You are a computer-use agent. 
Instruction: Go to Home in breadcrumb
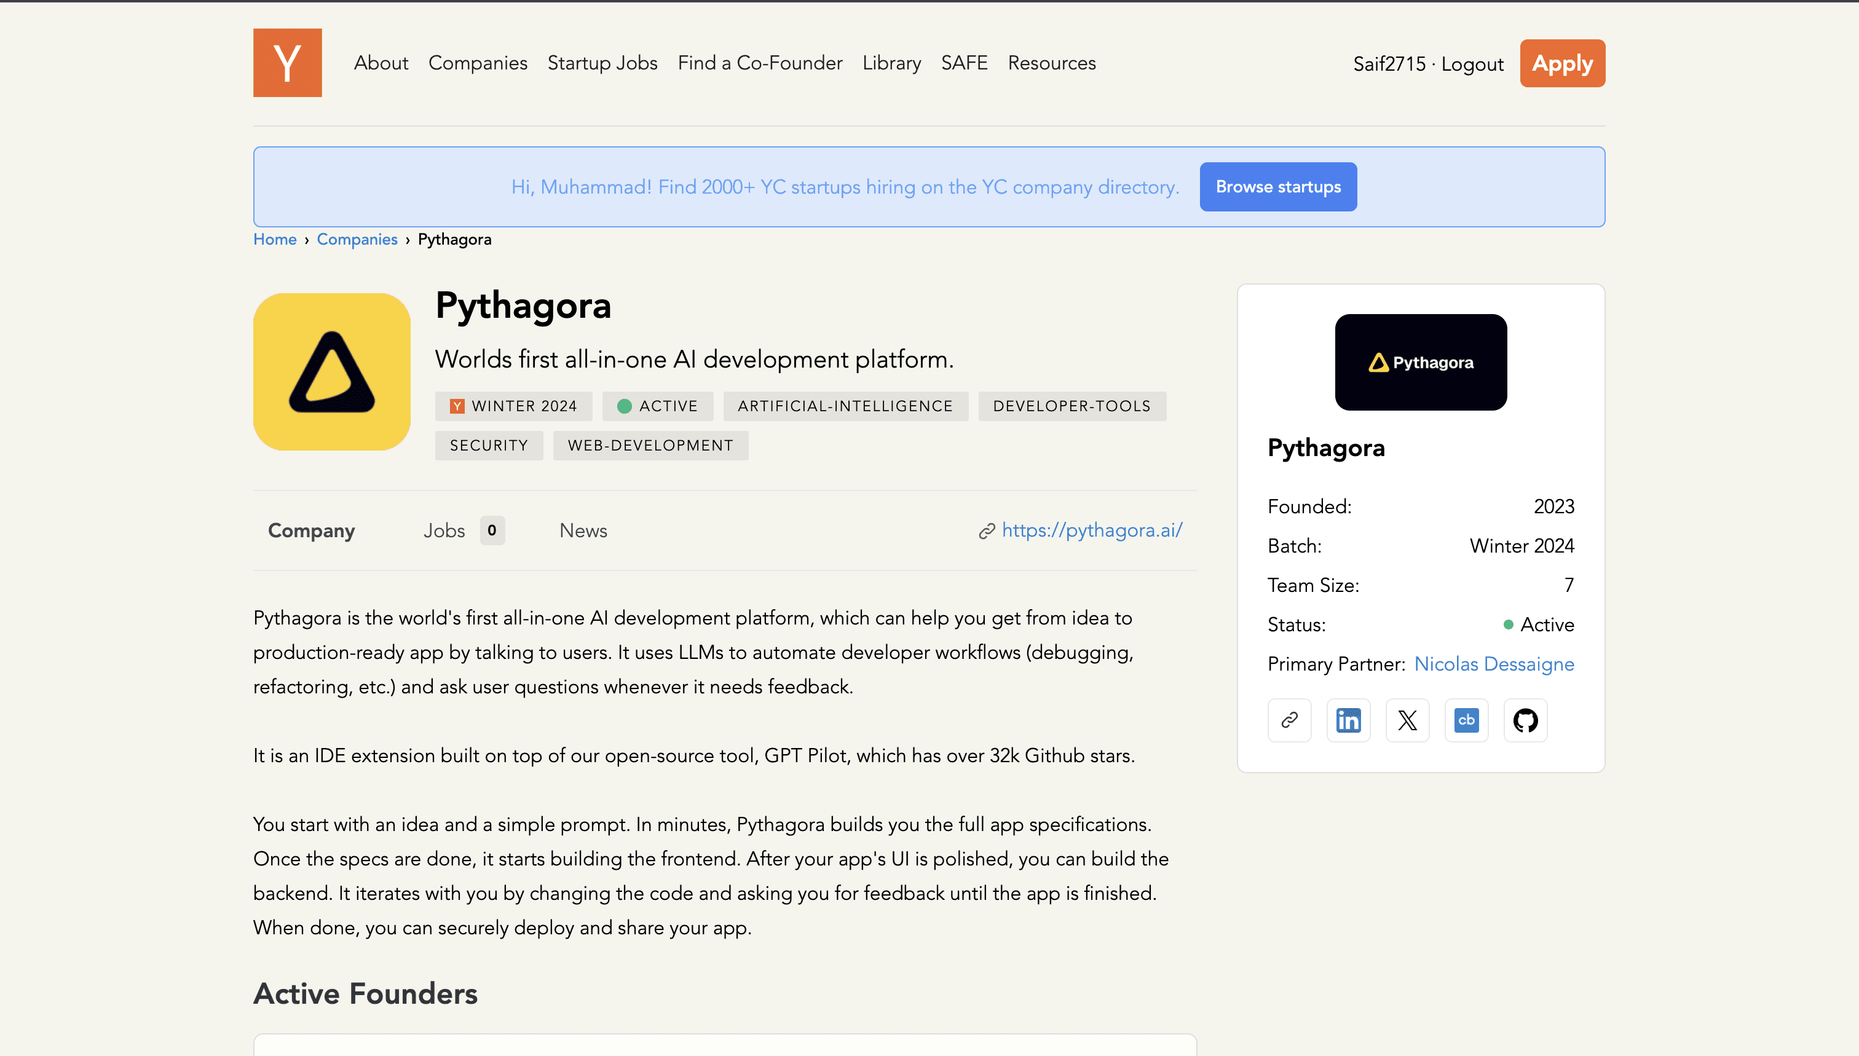coord(274,239)
